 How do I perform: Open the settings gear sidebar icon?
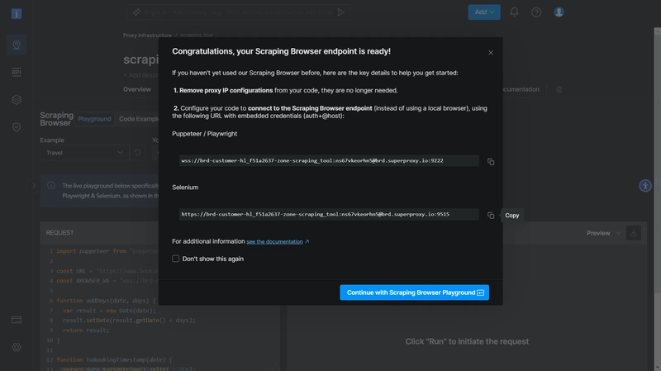(17, 347)
